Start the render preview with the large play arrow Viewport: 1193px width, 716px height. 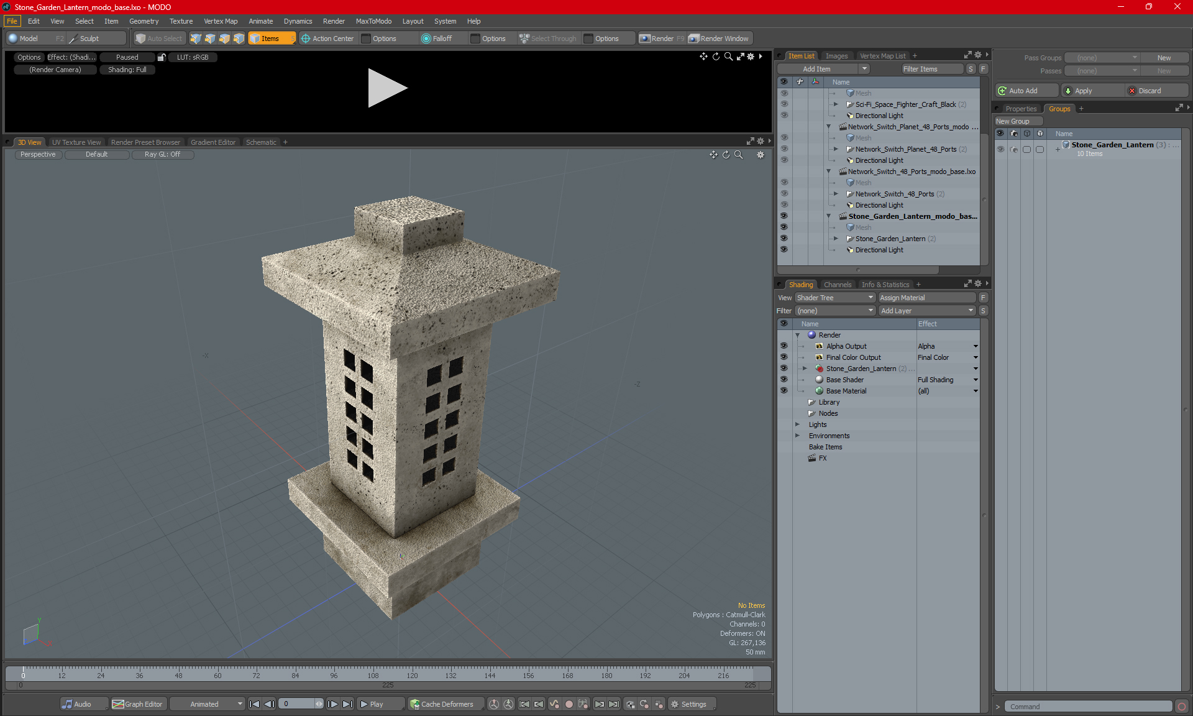[387, 88]
